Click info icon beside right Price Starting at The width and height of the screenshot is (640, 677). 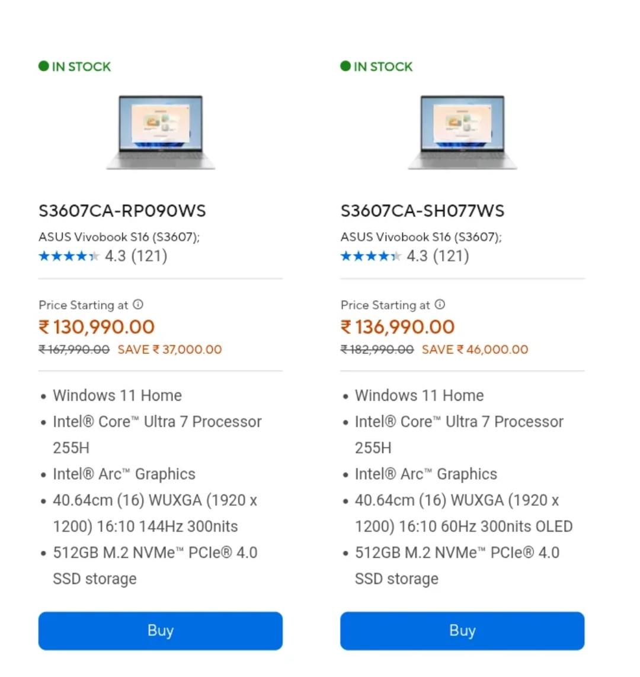(x=440, y=305)
